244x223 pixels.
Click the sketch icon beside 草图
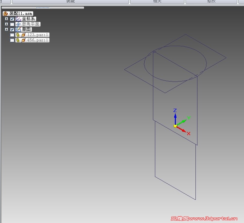(18, 29)
